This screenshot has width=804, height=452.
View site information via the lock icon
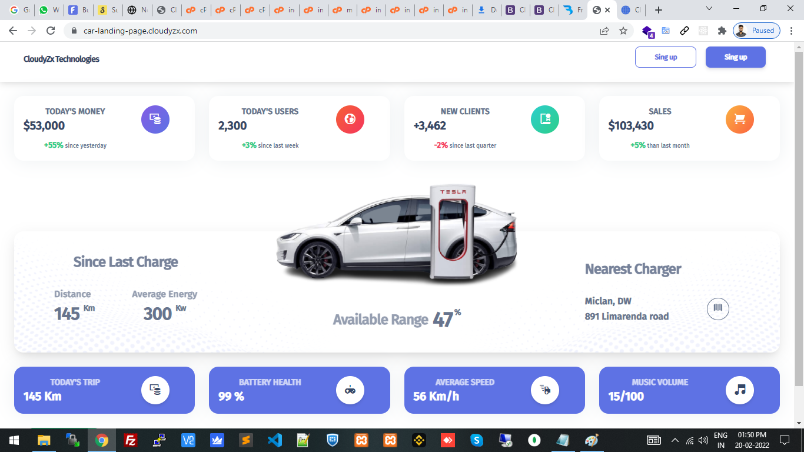[x=74, y=31]
